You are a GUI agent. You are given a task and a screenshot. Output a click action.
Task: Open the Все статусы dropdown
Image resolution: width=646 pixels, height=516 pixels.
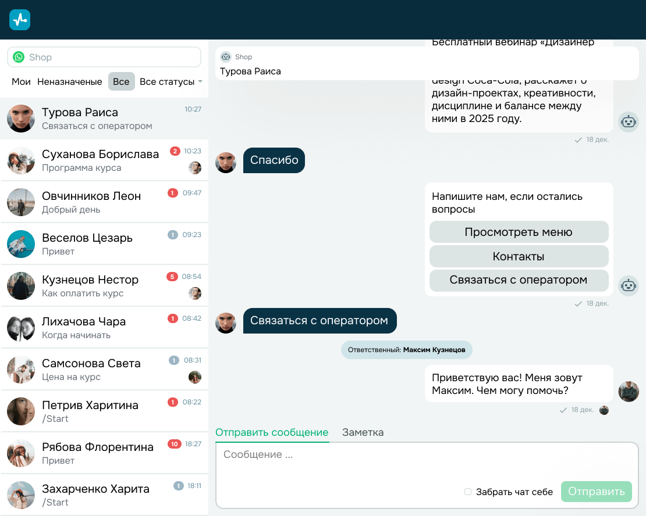[x=171, y=81]
